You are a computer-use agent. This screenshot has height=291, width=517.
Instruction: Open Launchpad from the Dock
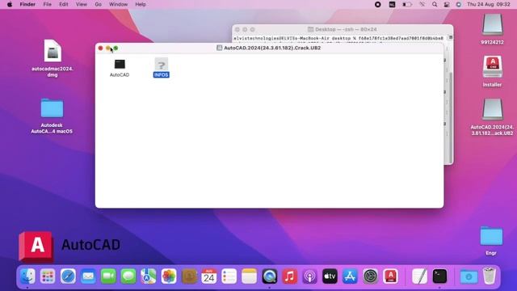pyautogui.click(x=48, y=276)
